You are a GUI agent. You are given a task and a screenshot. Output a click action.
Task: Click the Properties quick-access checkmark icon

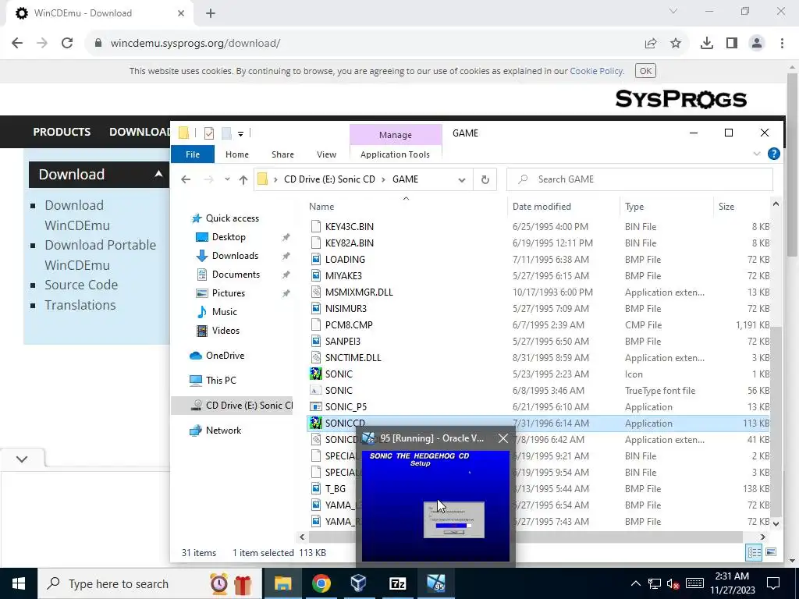[209, 133]
